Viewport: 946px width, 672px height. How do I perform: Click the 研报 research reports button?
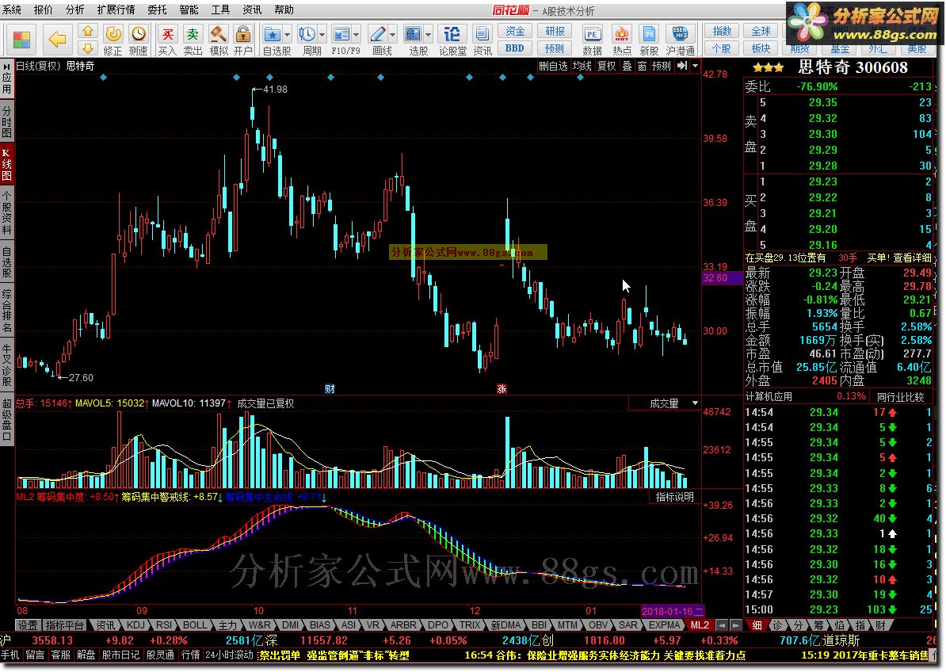point(555,32)
